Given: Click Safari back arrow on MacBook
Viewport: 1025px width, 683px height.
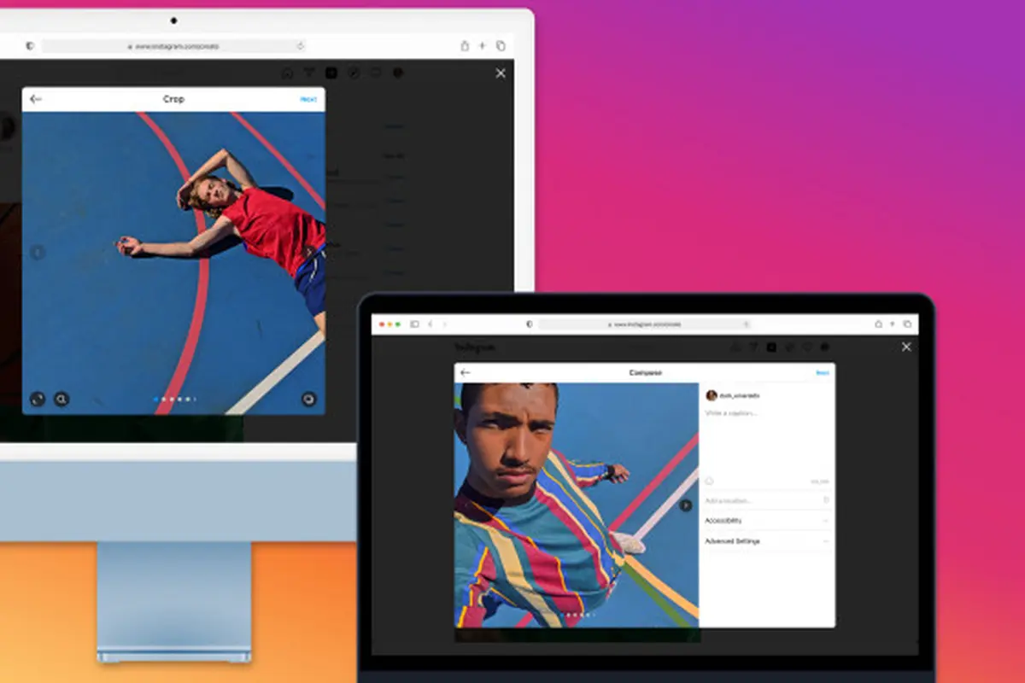Looking at the screenshot, I should [x=430, y=324].
